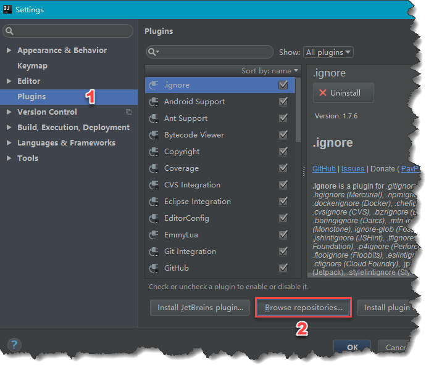Screen dimensions: 426x373
Task: Toggle the Ant Support checkbox
Action: 283,118
